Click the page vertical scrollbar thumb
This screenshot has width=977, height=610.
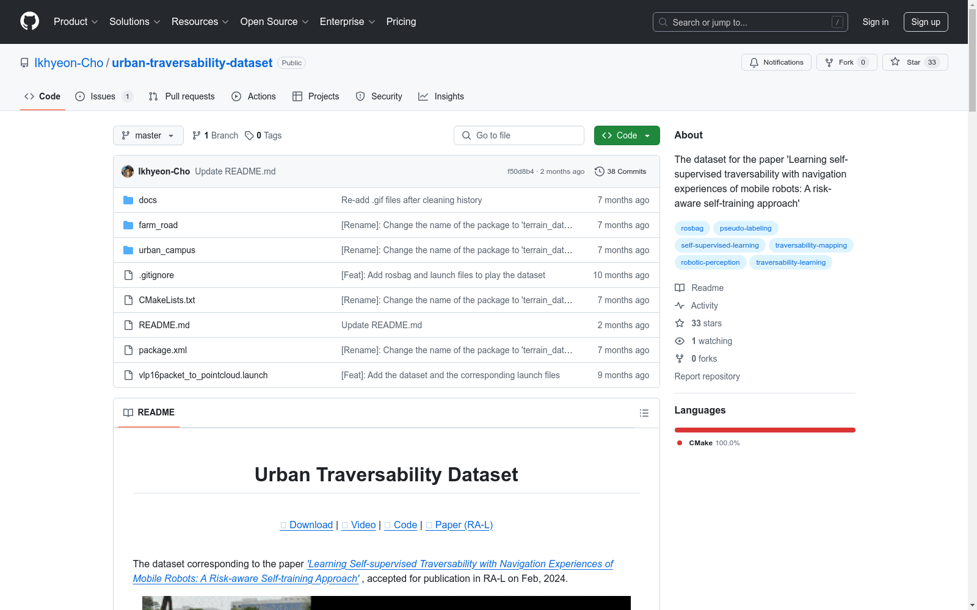(973, 60)
